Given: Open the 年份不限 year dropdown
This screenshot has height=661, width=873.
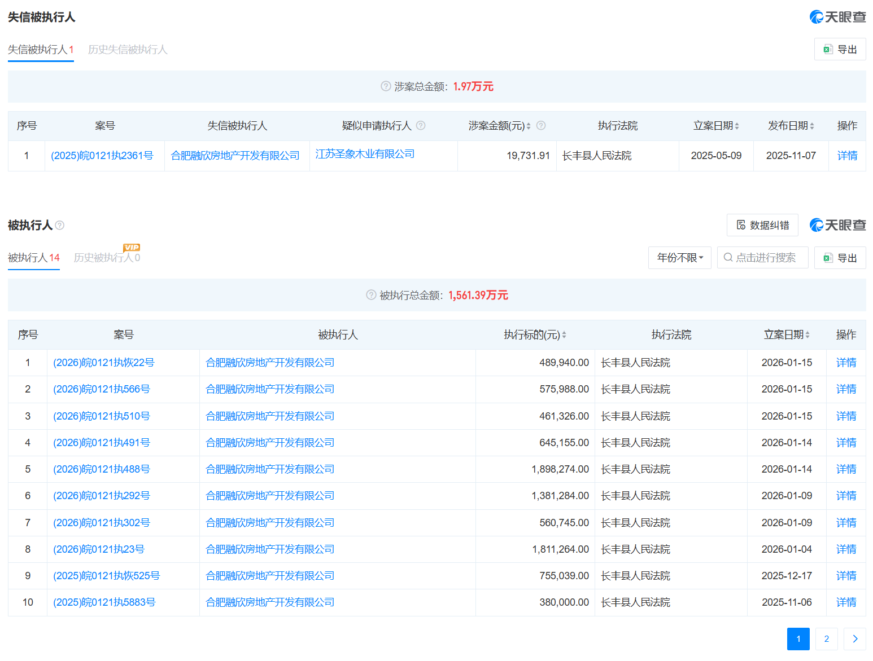Looking at the screenshot, I should click(x=679, y=258).
